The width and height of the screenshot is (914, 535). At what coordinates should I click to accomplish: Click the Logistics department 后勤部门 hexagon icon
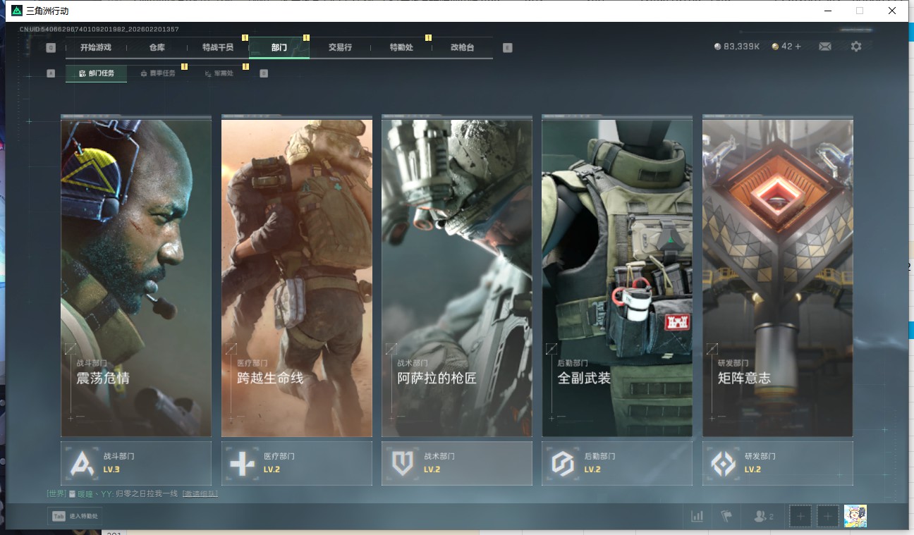point(563,463)
